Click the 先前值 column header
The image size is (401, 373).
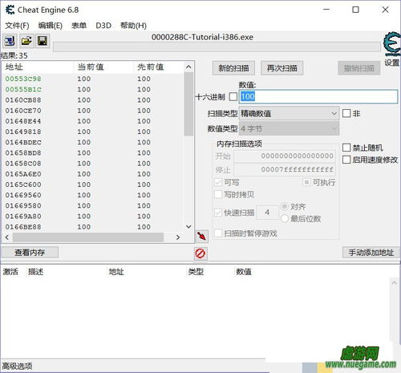point(159,67)
